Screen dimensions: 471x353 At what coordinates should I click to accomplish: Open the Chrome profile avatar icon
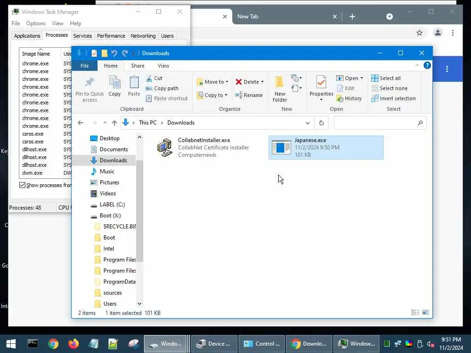438,33
